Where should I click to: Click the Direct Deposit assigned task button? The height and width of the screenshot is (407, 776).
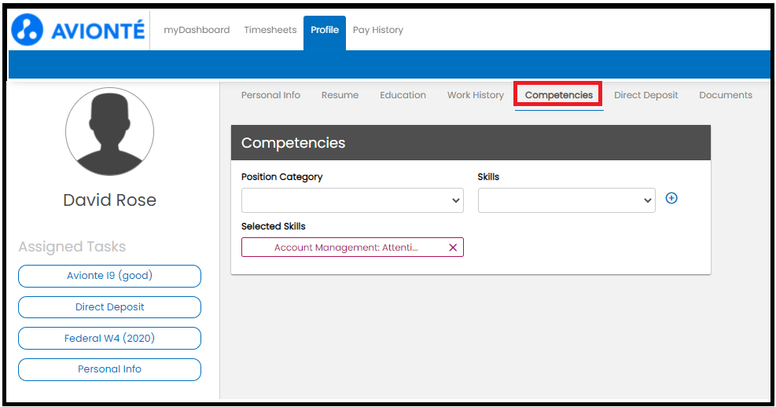point(109,307)
